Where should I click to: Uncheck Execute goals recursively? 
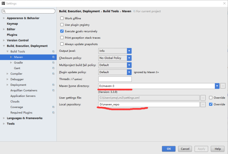(62, 31)
